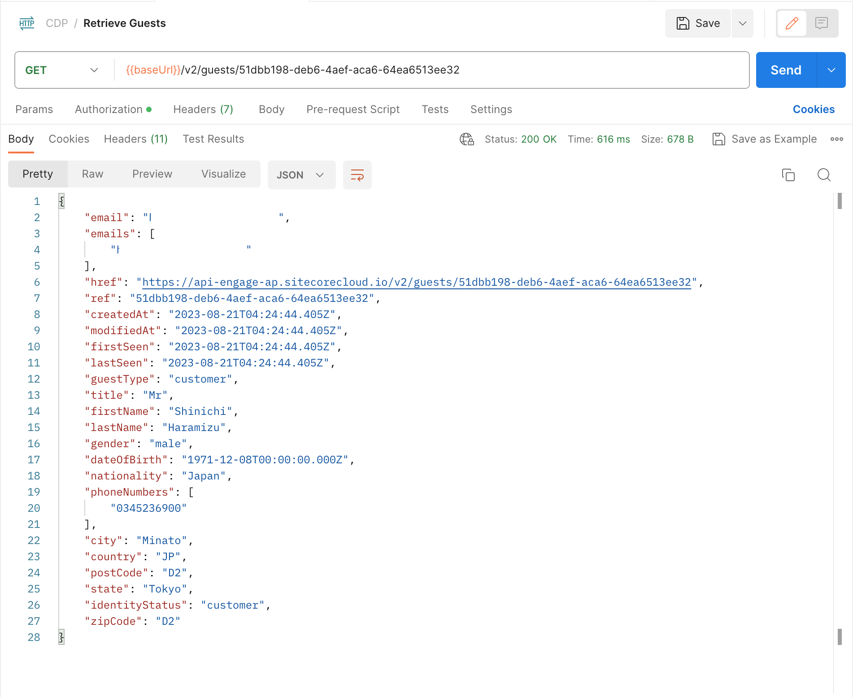This screenshot has height=697, width=853.
Task: Click the HTTP request type icon
Action: 27,23
